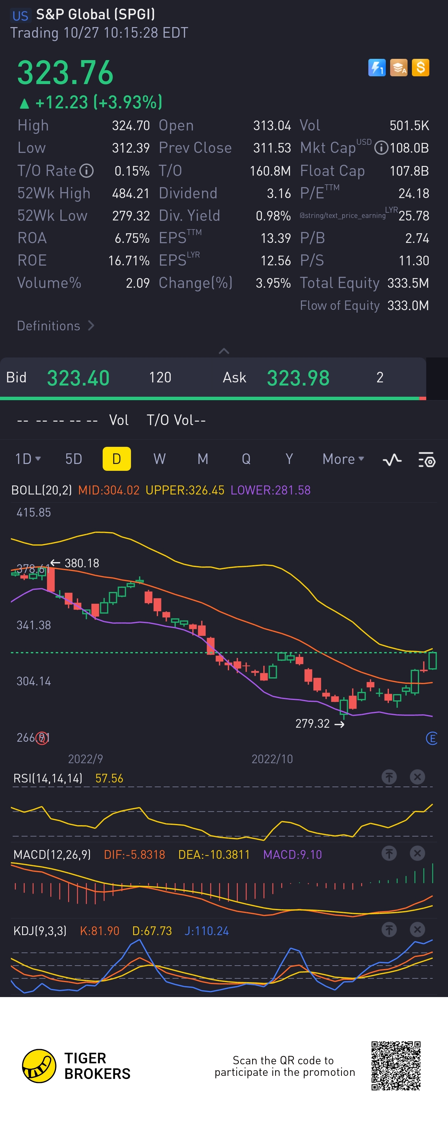Switch to the 5D chart tab
This screenshot has width=448, height=1135.
[73, 459]
